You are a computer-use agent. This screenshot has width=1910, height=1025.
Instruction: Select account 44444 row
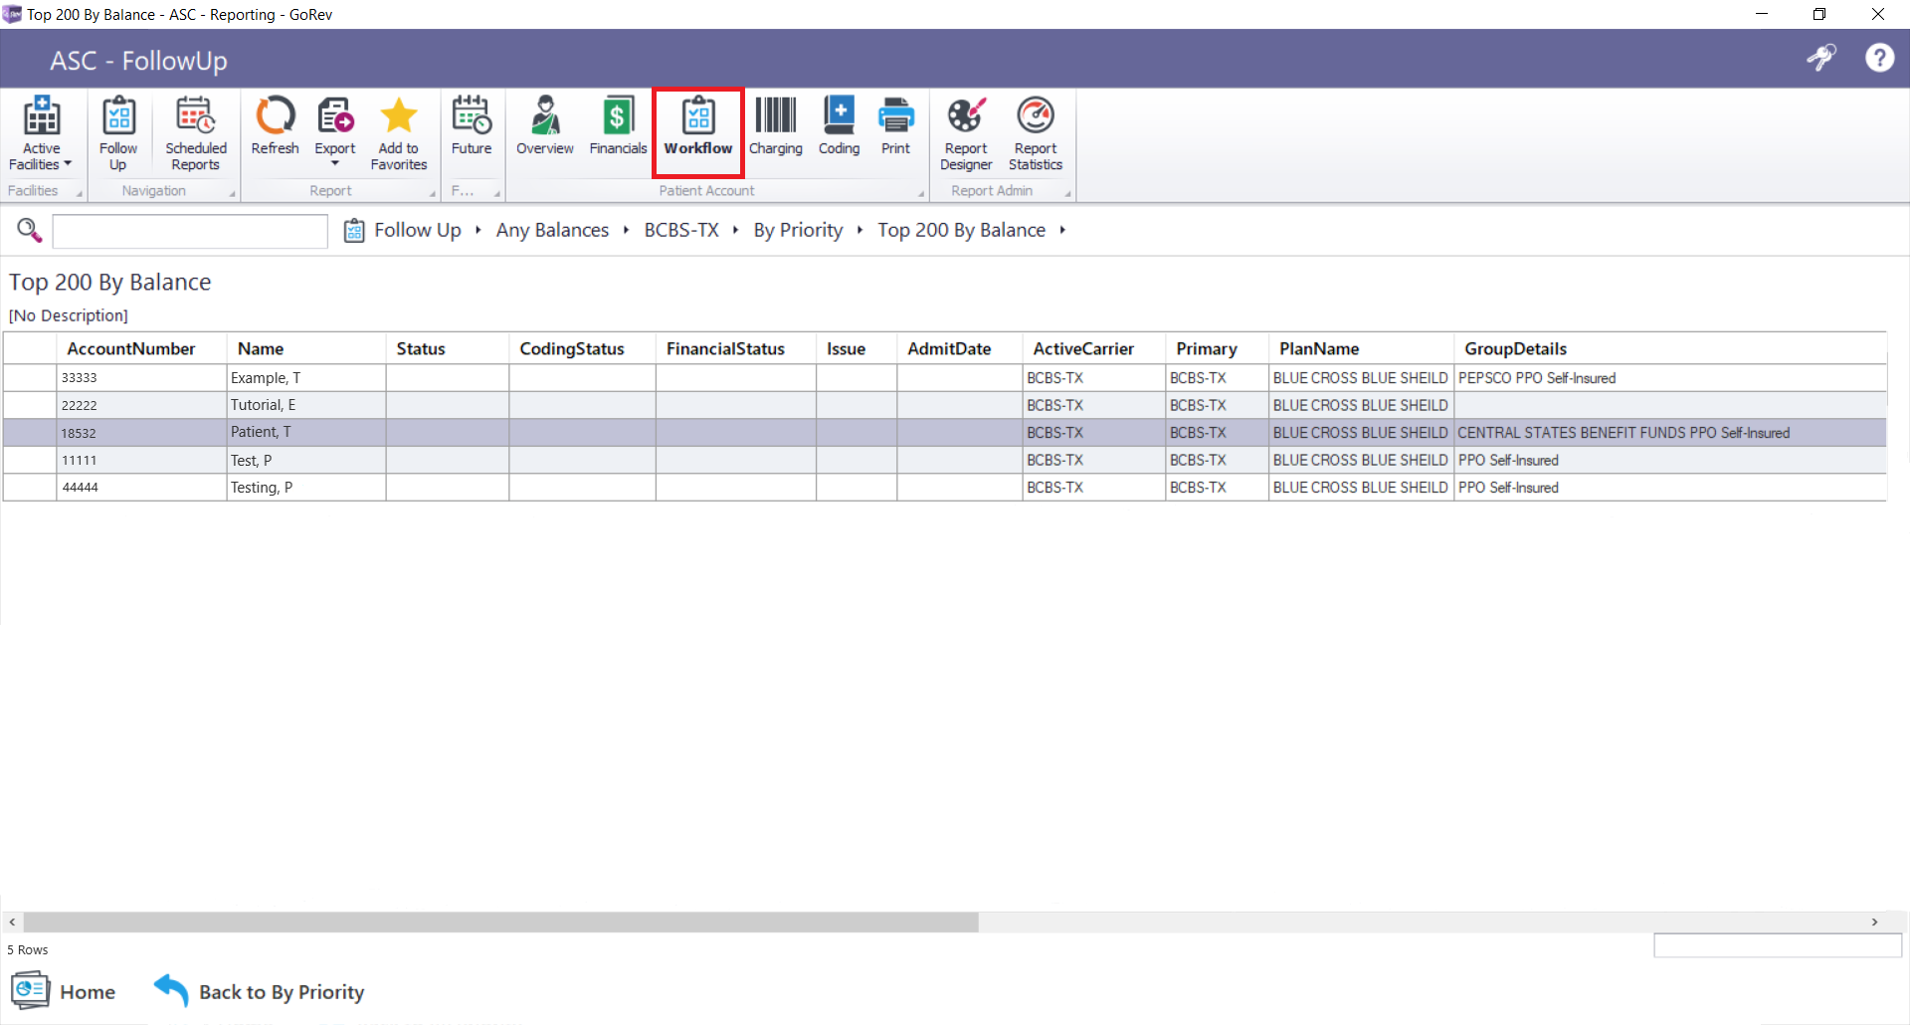945,488
